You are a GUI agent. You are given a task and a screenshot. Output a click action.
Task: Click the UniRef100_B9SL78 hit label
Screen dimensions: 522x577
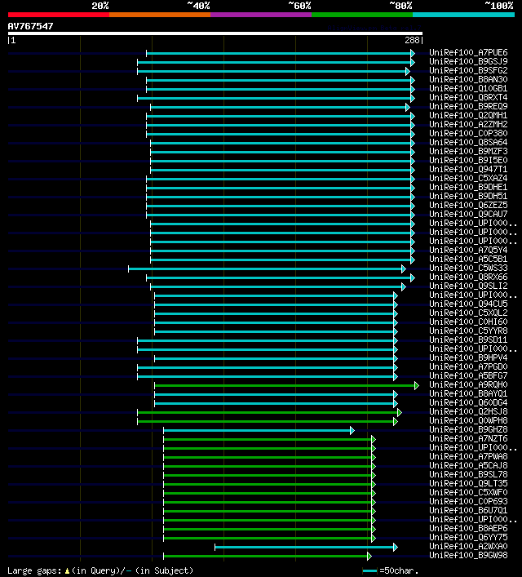468,474
